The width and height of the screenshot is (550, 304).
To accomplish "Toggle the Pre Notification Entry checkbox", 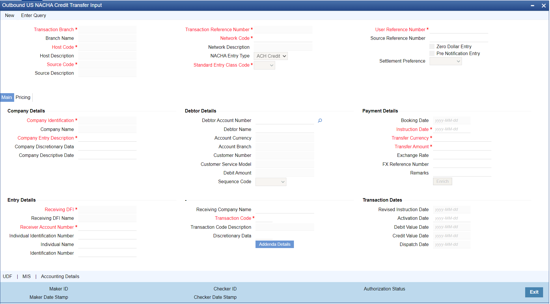I will [432, 53].
